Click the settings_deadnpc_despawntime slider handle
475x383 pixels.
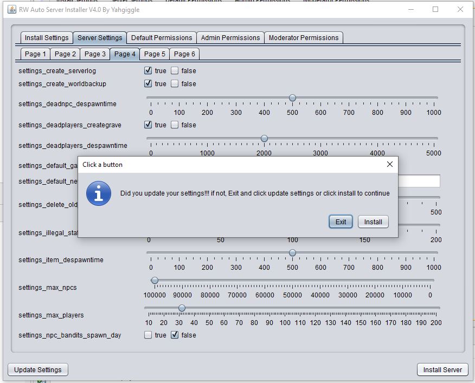(x=292, y=98)
